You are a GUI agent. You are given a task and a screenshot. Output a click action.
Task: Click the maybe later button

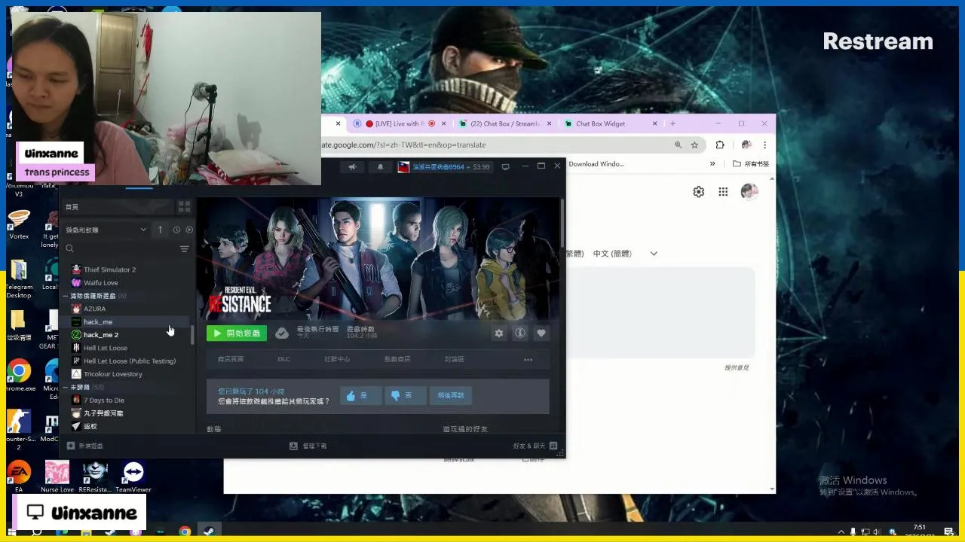tap(451, 395)
